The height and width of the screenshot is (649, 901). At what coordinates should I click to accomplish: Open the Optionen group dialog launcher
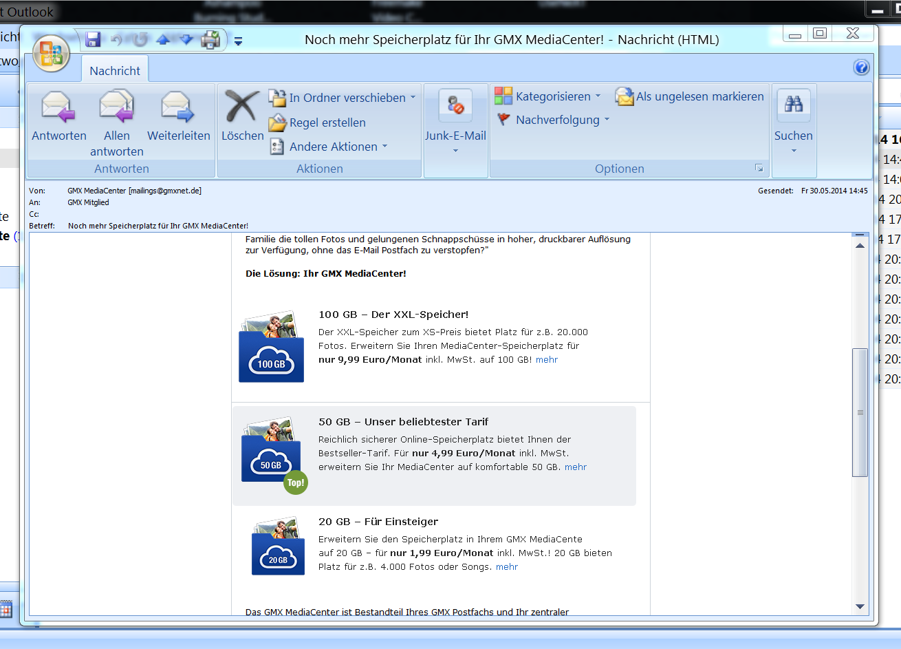coord(759,168)
